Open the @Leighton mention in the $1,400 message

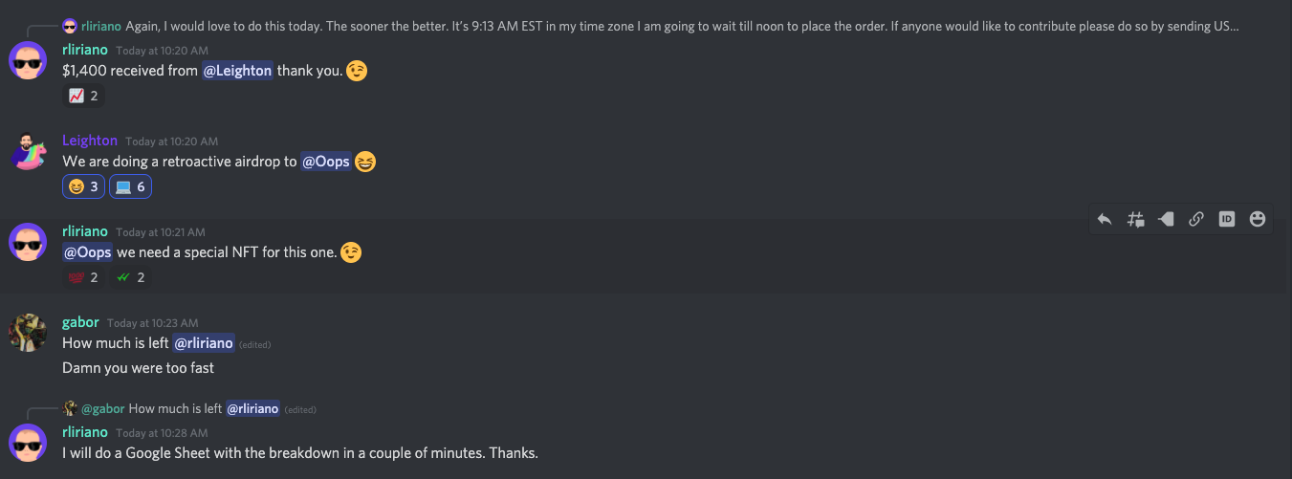[237, 71]
